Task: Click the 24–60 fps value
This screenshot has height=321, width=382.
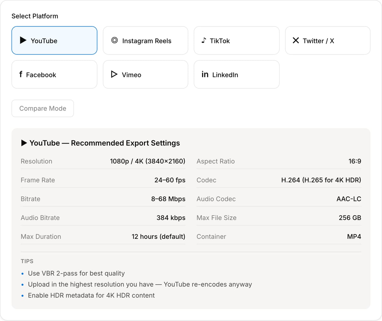Action: pyautogui.click(x=170, y=180)
